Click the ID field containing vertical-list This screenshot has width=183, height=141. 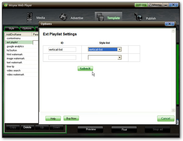point(62,49)
